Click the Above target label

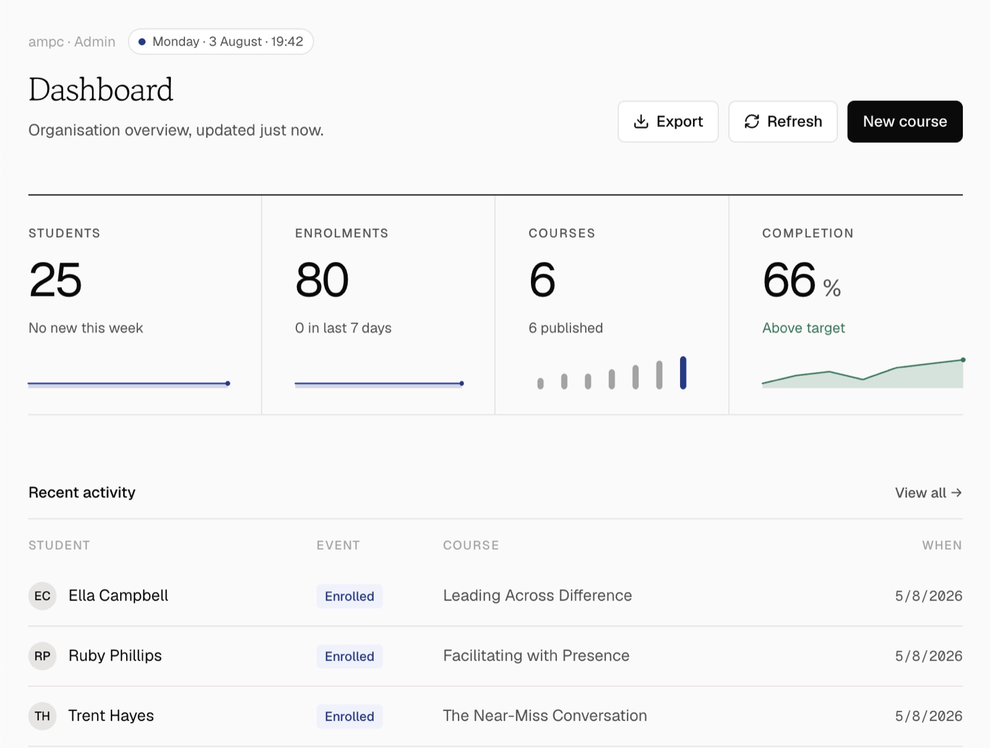[803, 328]
